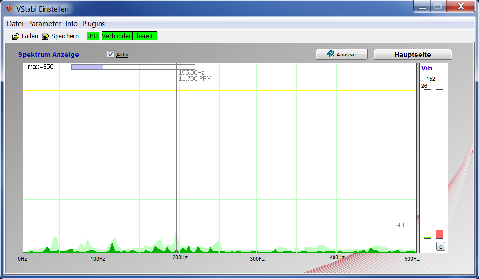This screenshot has height=279, width=479.
Task: Open the Info menu
Action: coord(71,24)
